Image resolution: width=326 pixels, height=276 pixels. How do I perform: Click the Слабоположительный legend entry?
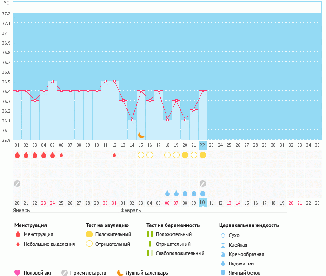[x=180, y=253]
